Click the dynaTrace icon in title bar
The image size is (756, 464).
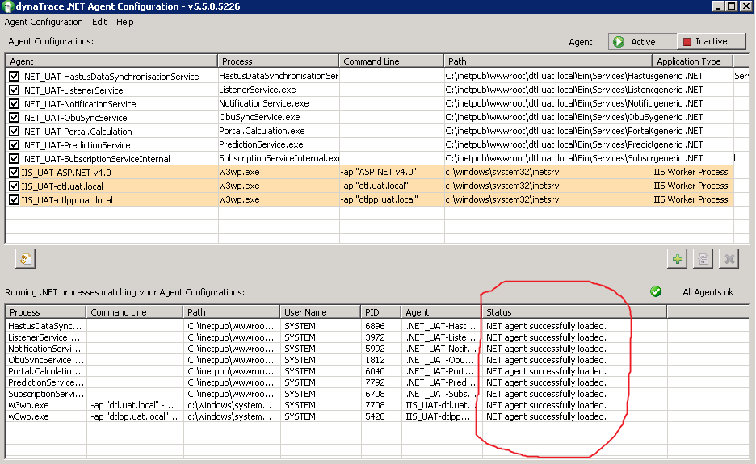(x=8, y=6)
